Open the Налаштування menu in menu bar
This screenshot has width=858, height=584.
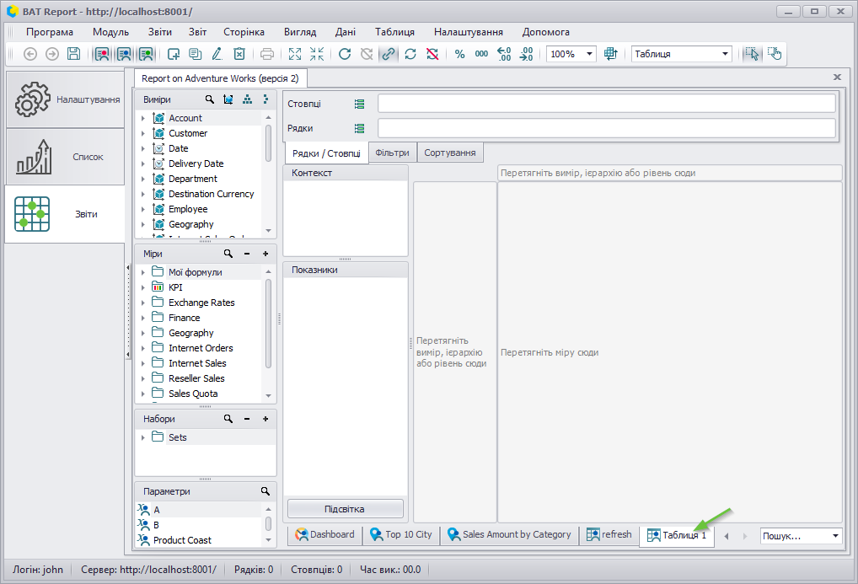click(x=469, y=32)
